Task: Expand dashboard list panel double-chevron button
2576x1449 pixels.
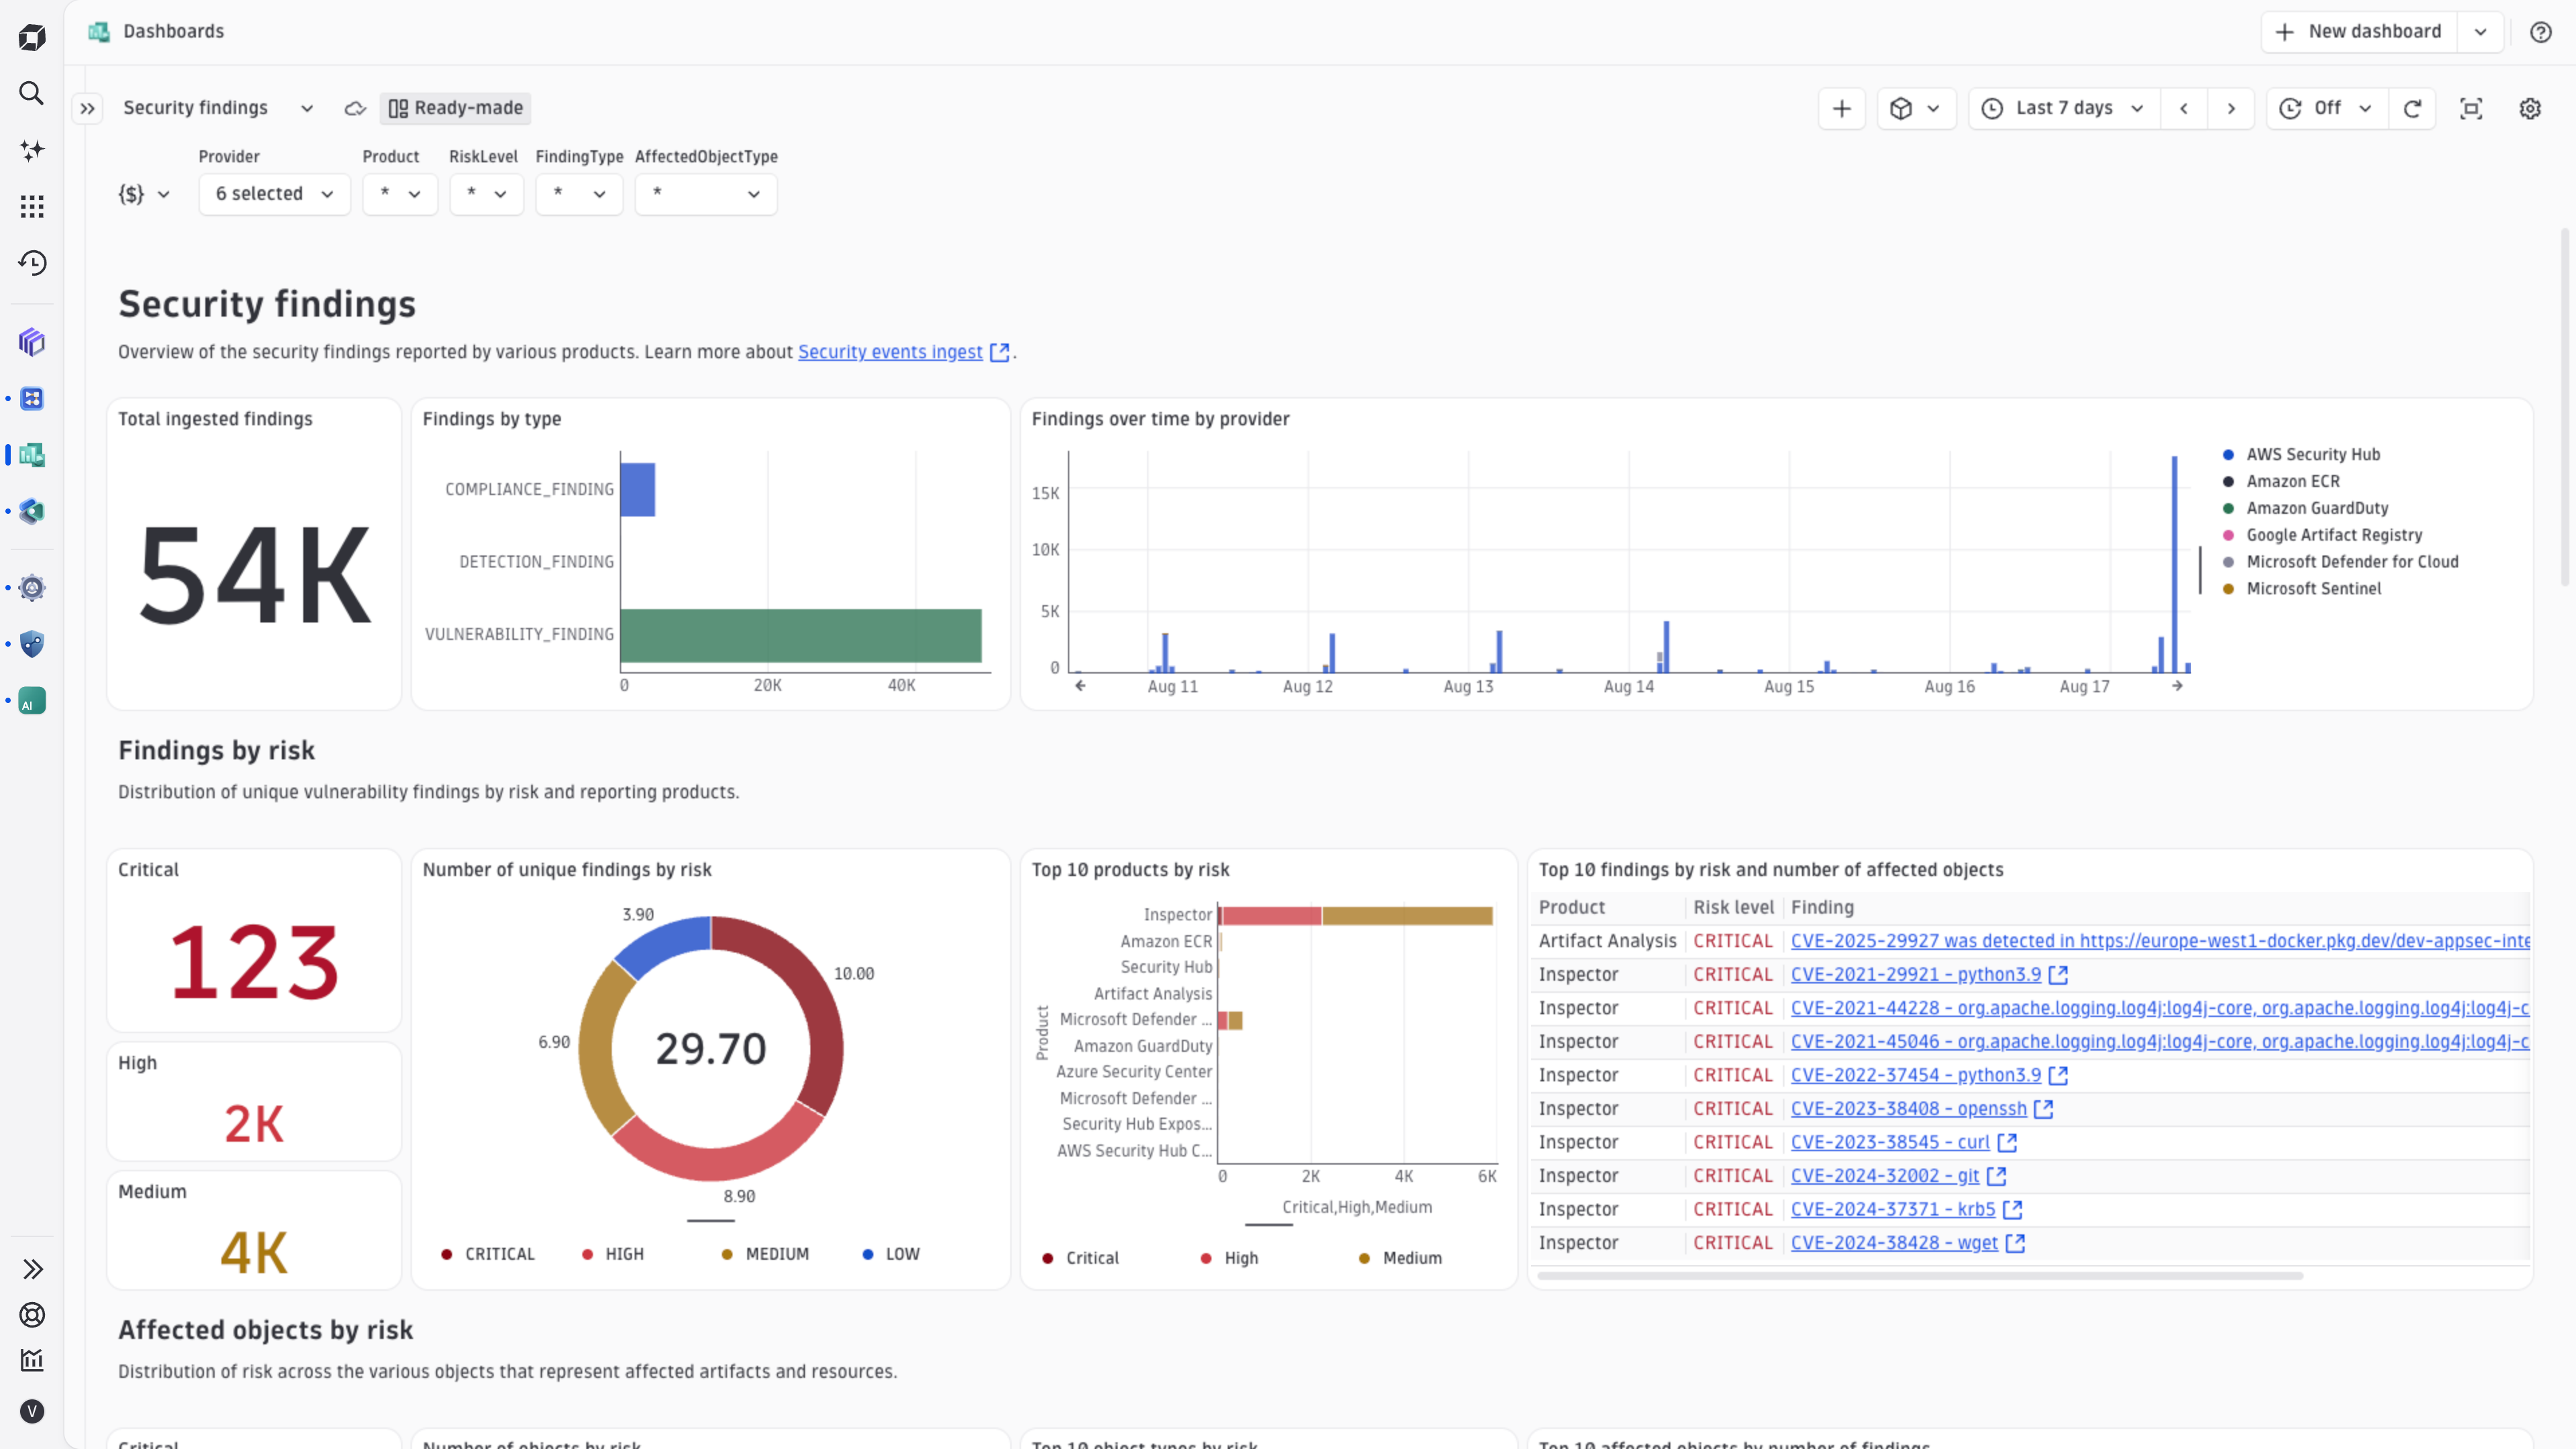Action: (88, 108)
